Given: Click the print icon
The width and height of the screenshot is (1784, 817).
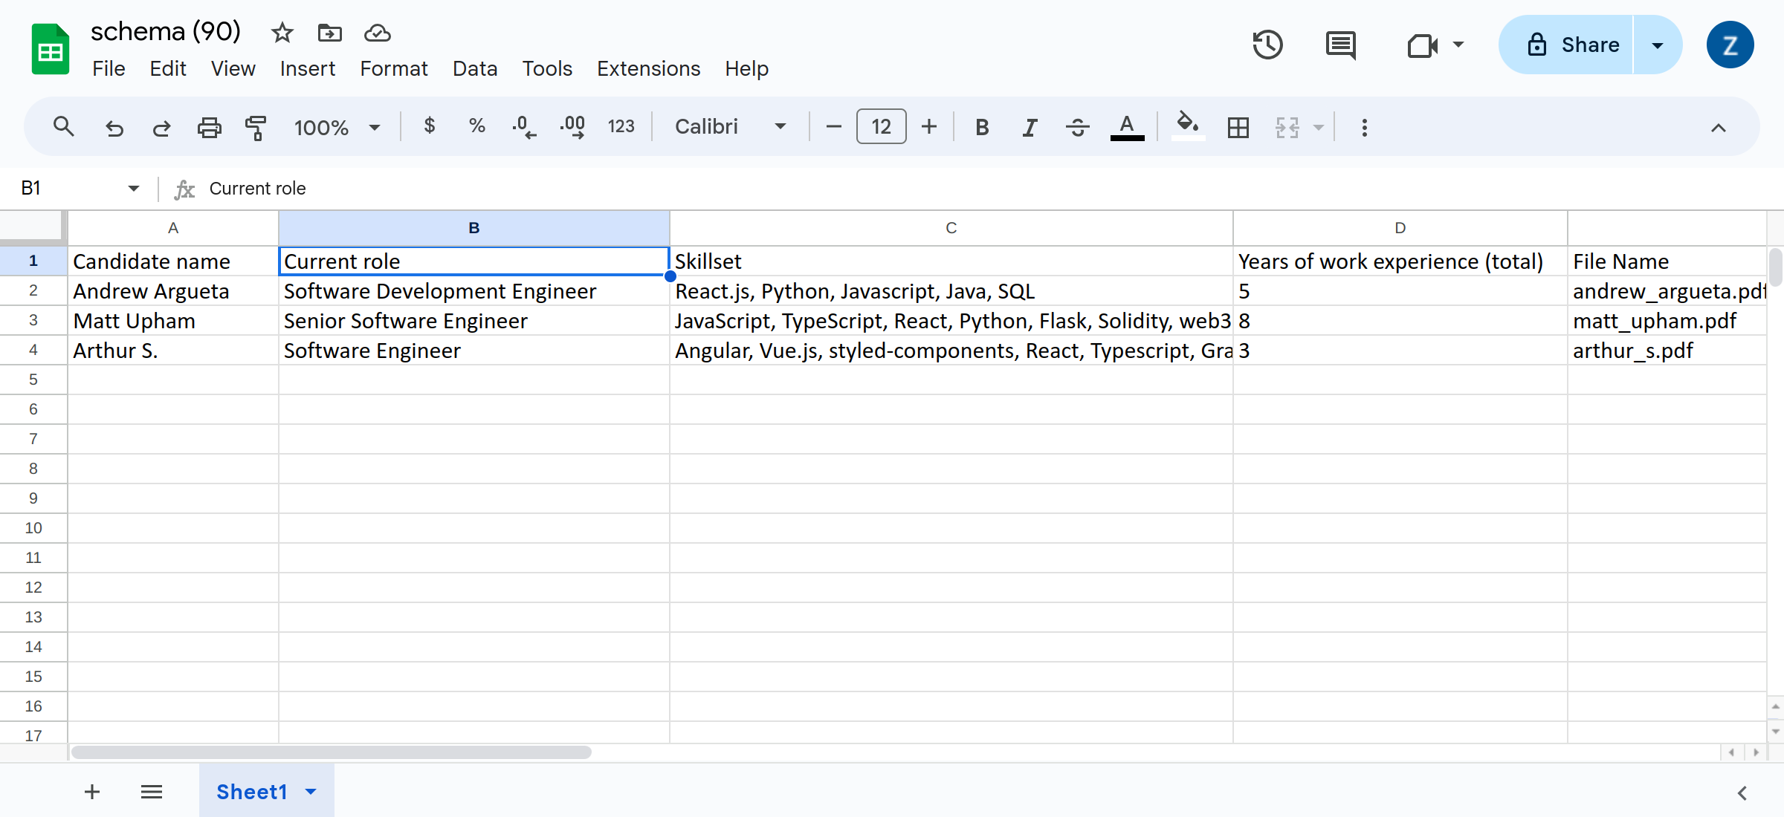Looking at the screenshot, I should pyautogui.click(x=209, y=128).
